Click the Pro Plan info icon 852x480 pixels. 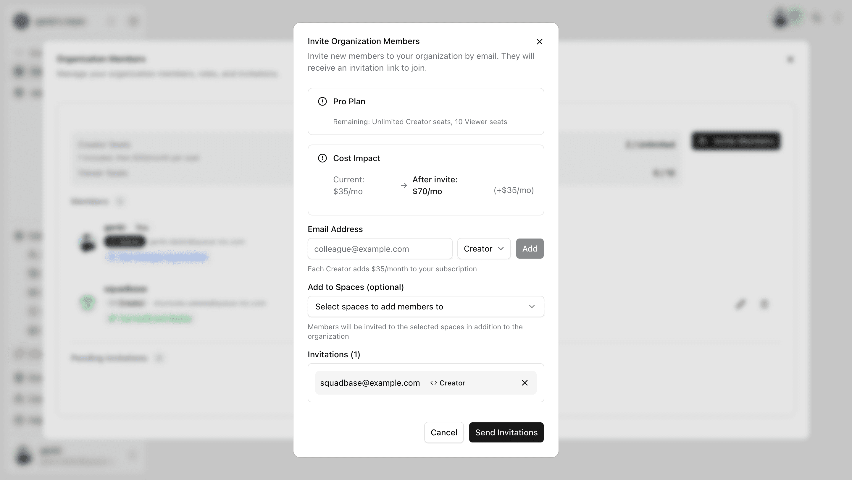pyautogui.click(x=322, y=101)
